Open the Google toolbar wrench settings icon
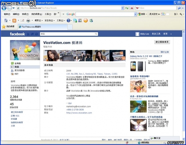186x145 pixels. (x=181, y=14)
